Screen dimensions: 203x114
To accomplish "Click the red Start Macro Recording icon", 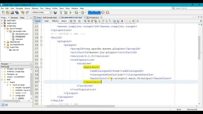I will [x=122, y=21].
